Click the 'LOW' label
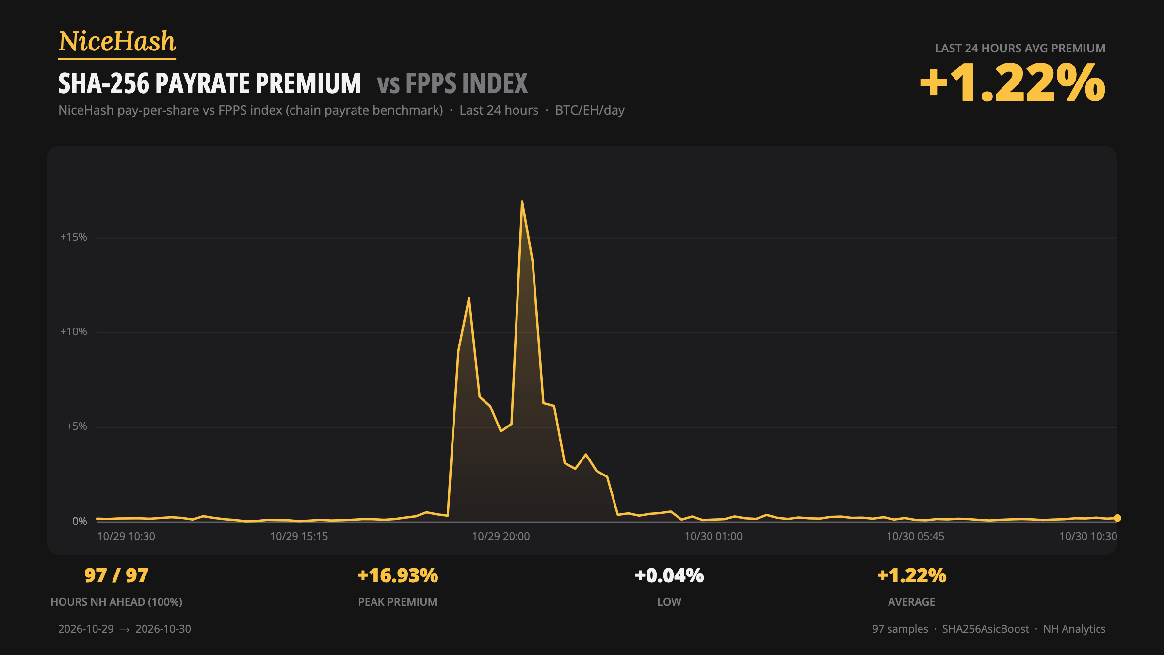This screenshot has height=655, width=1164. click(669, 602)
